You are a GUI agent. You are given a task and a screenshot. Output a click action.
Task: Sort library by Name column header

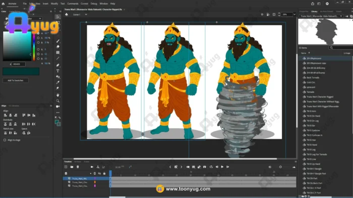click(304, 53)
